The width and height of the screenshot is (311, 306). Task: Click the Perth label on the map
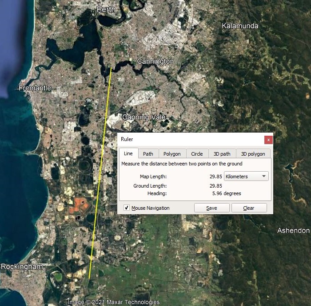pos(106,9)
